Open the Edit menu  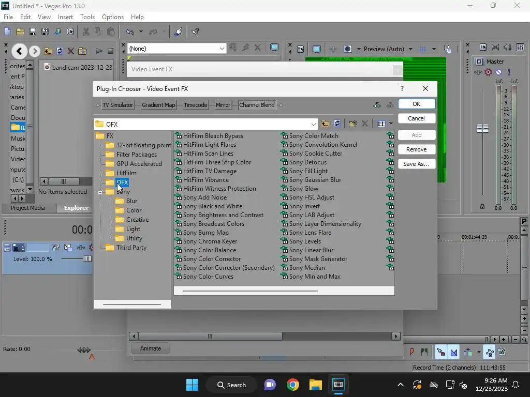pos(25,17)
